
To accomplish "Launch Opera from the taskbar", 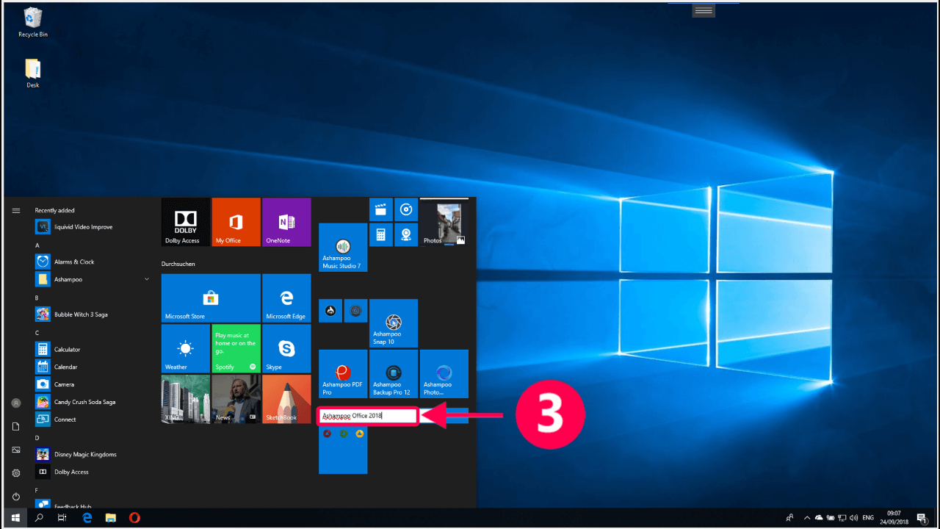I will pyautogui.click(x=134, y=518).
